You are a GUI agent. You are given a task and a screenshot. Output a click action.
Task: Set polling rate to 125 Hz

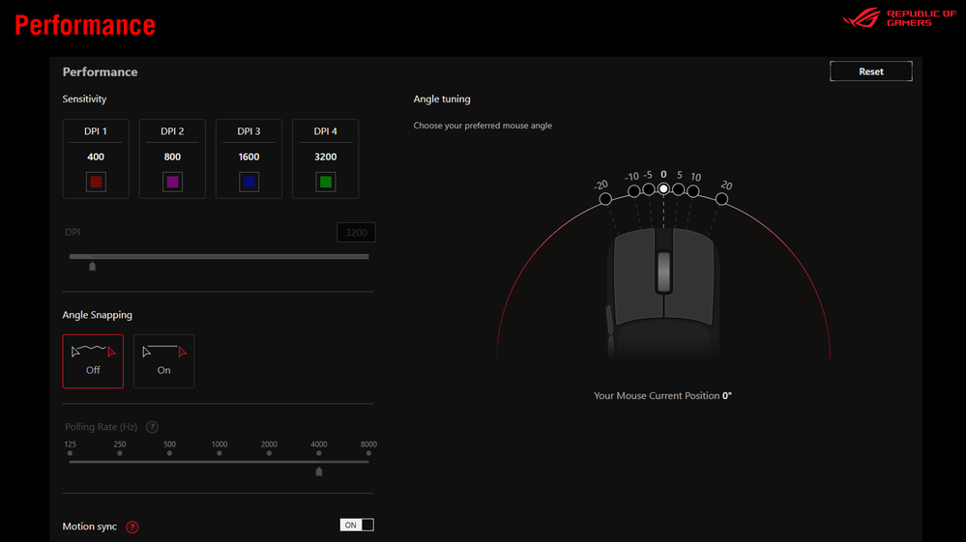click(71, 453)
